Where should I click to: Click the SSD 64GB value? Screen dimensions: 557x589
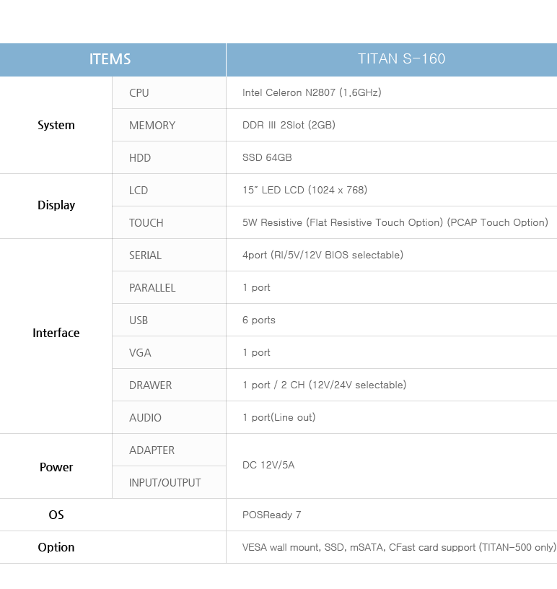click(267, 157)
